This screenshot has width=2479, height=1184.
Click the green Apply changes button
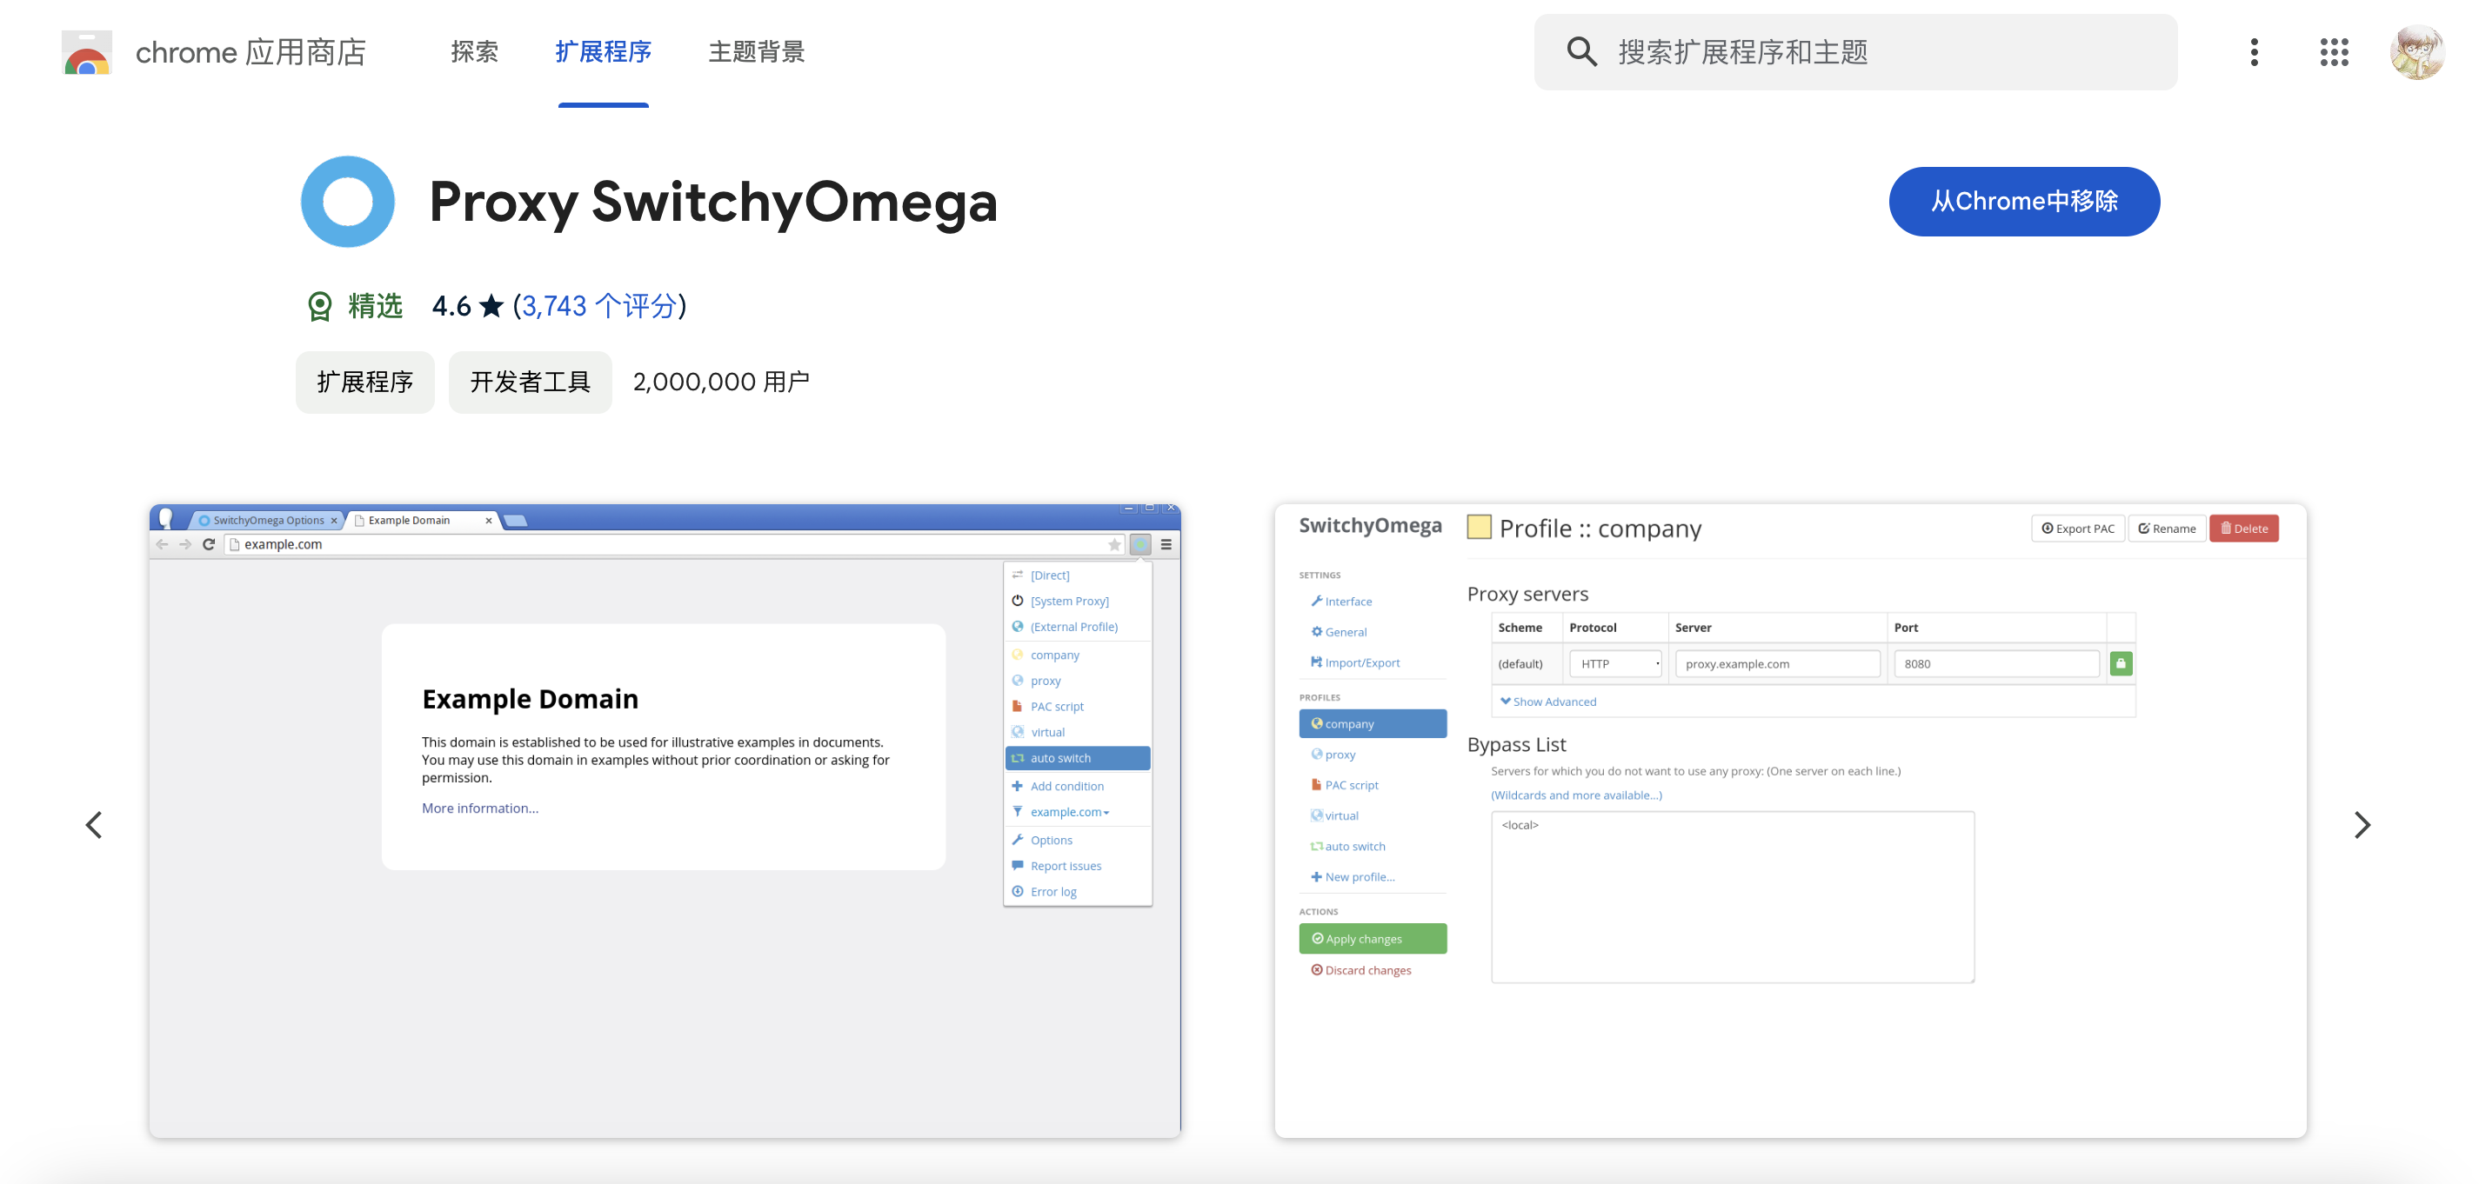(1373, 939)
